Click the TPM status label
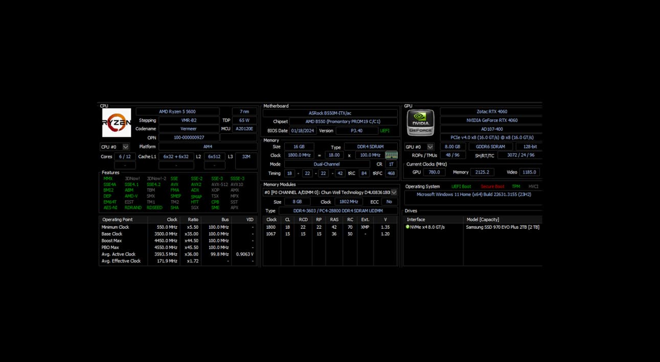 point(516,187)
